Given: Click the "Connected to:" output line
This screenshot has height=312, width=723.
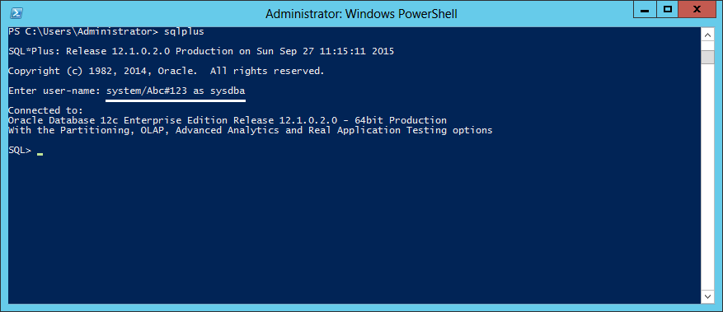Looking at the screenshot, I should coord(45,110).
